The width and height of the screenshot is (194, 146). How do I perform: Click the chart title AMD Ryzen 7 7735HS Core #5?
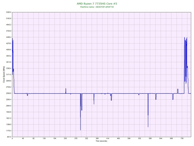[x=97, y=3]
